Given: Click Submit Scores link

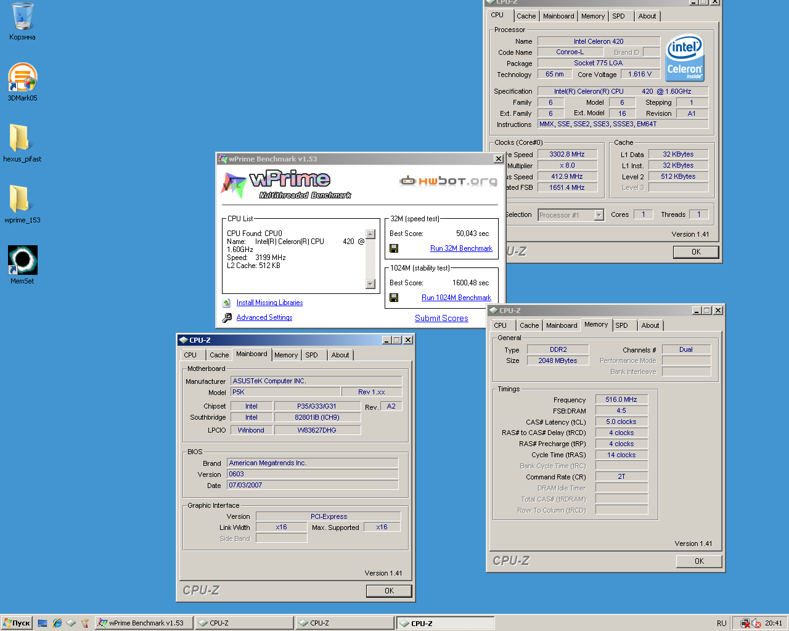Looking at the screenshot, I should click(x=441, y=319).
